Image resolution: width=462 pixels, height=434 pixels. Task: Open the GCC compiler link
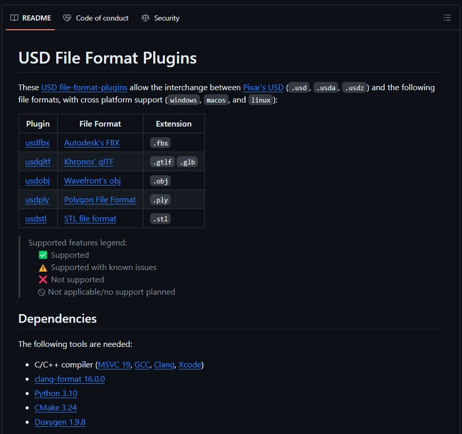point(142,365)
